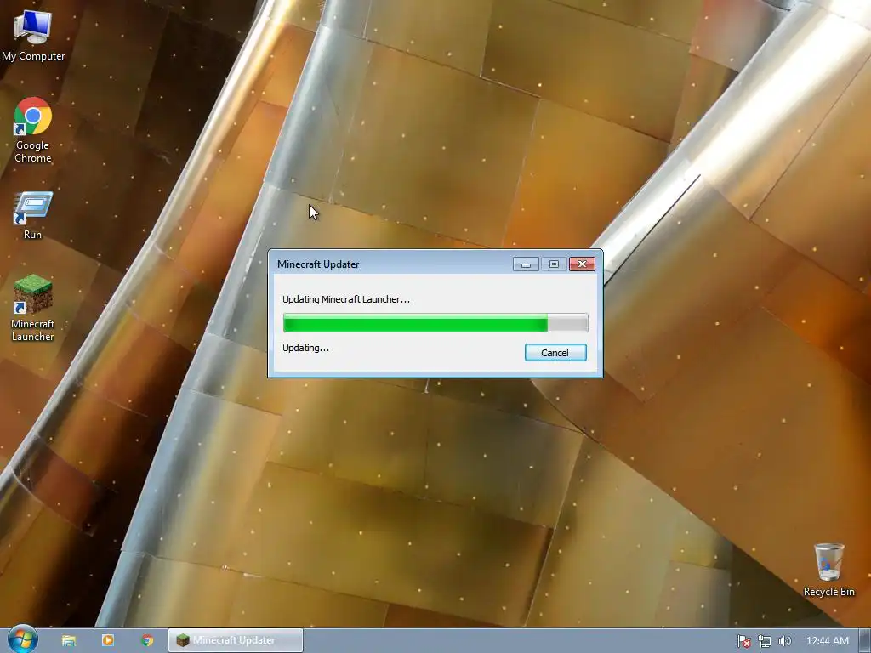
Task: Click the network status tray icon
Action: (765, 641)
